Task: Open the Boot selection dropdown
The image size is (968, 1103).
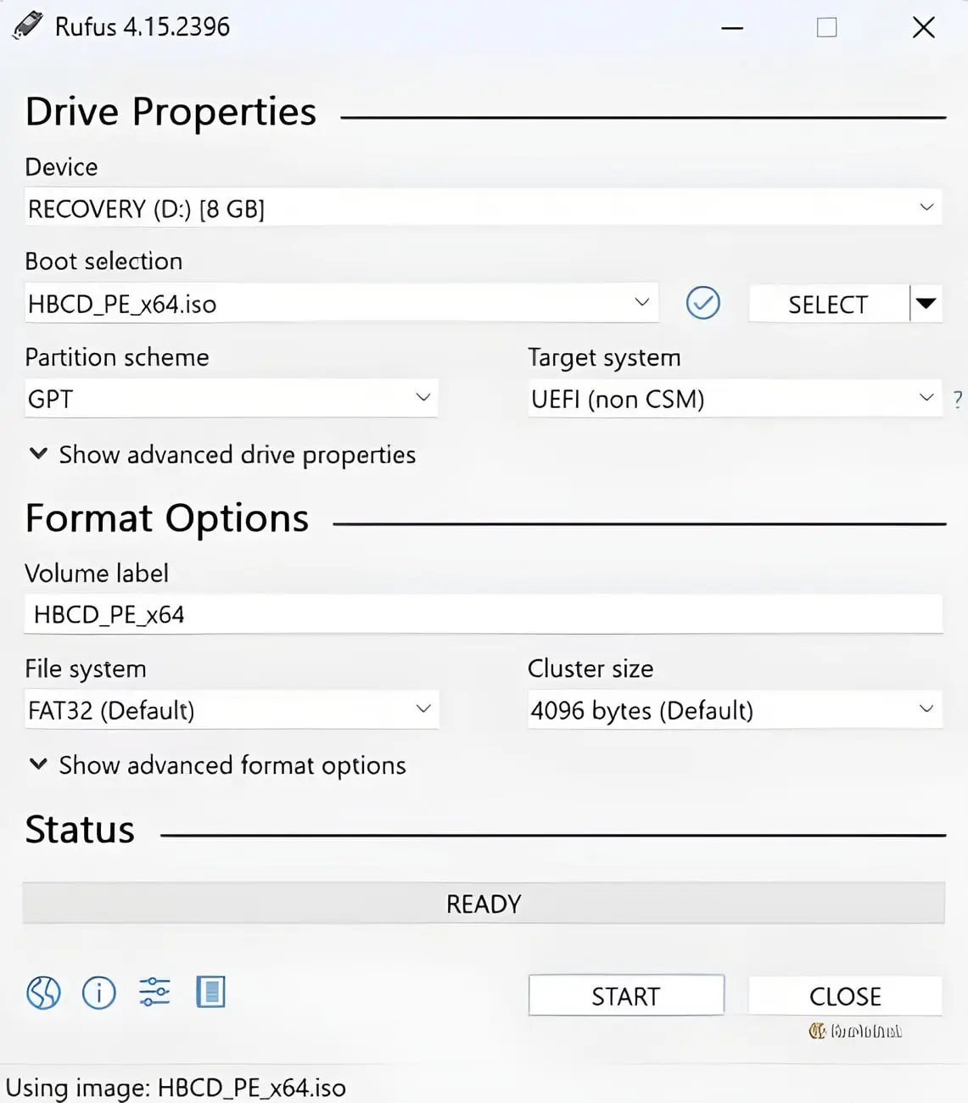Action: 341,303
